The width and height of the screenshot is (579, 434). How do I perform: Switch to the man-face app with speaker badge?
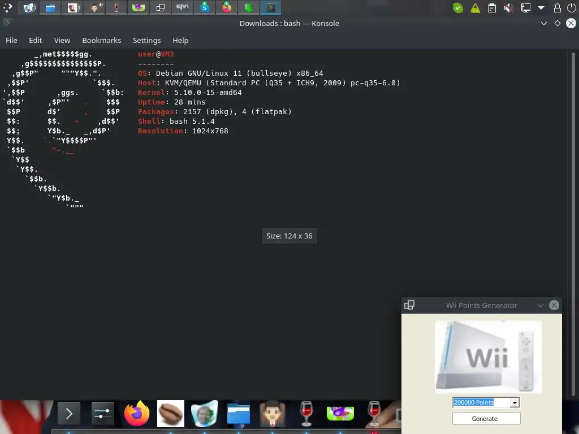click(x=94, y=8)
